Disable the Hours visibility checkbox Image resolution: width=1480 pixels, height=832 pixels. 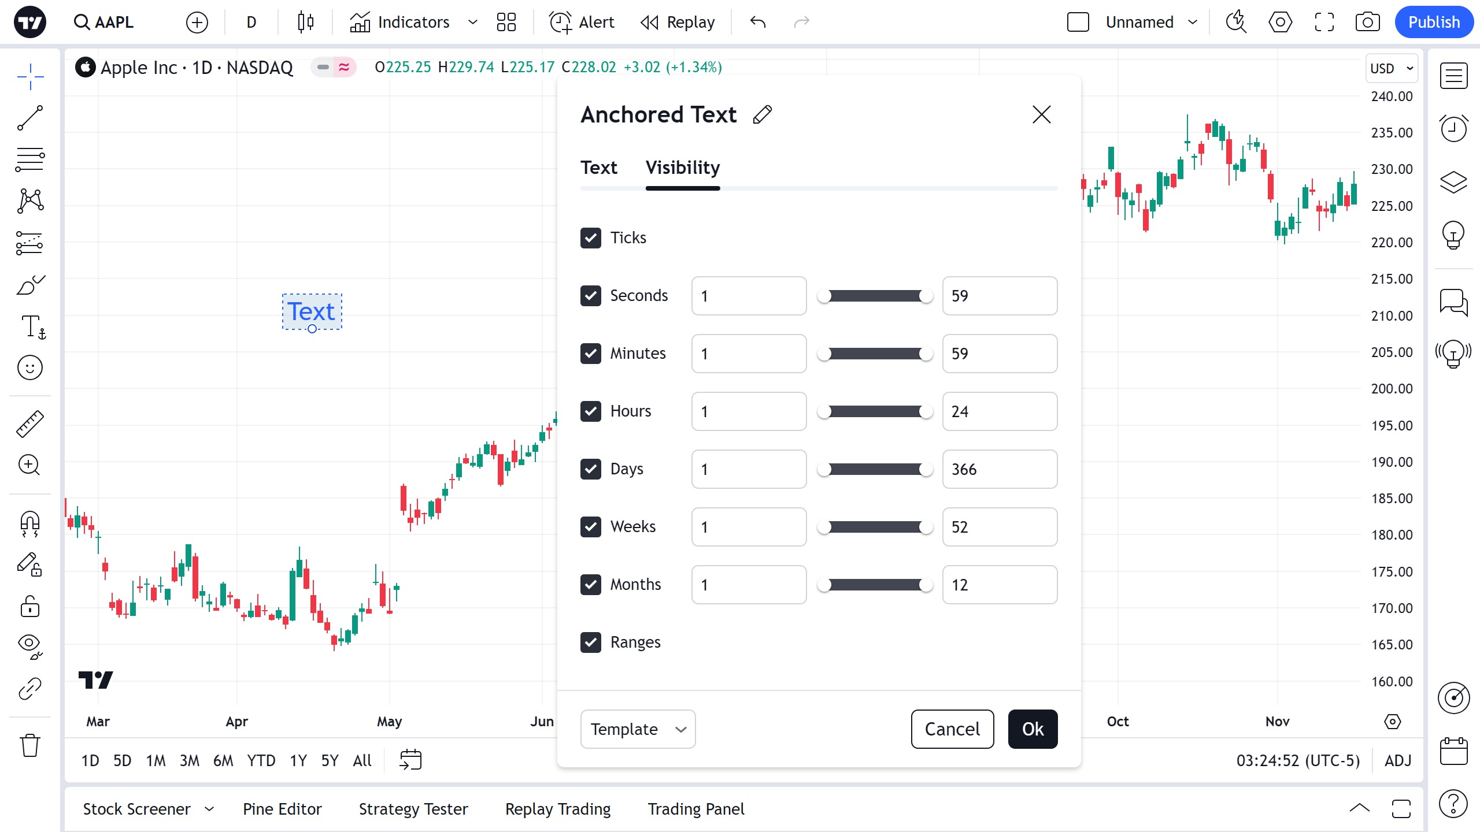point(590,411)
